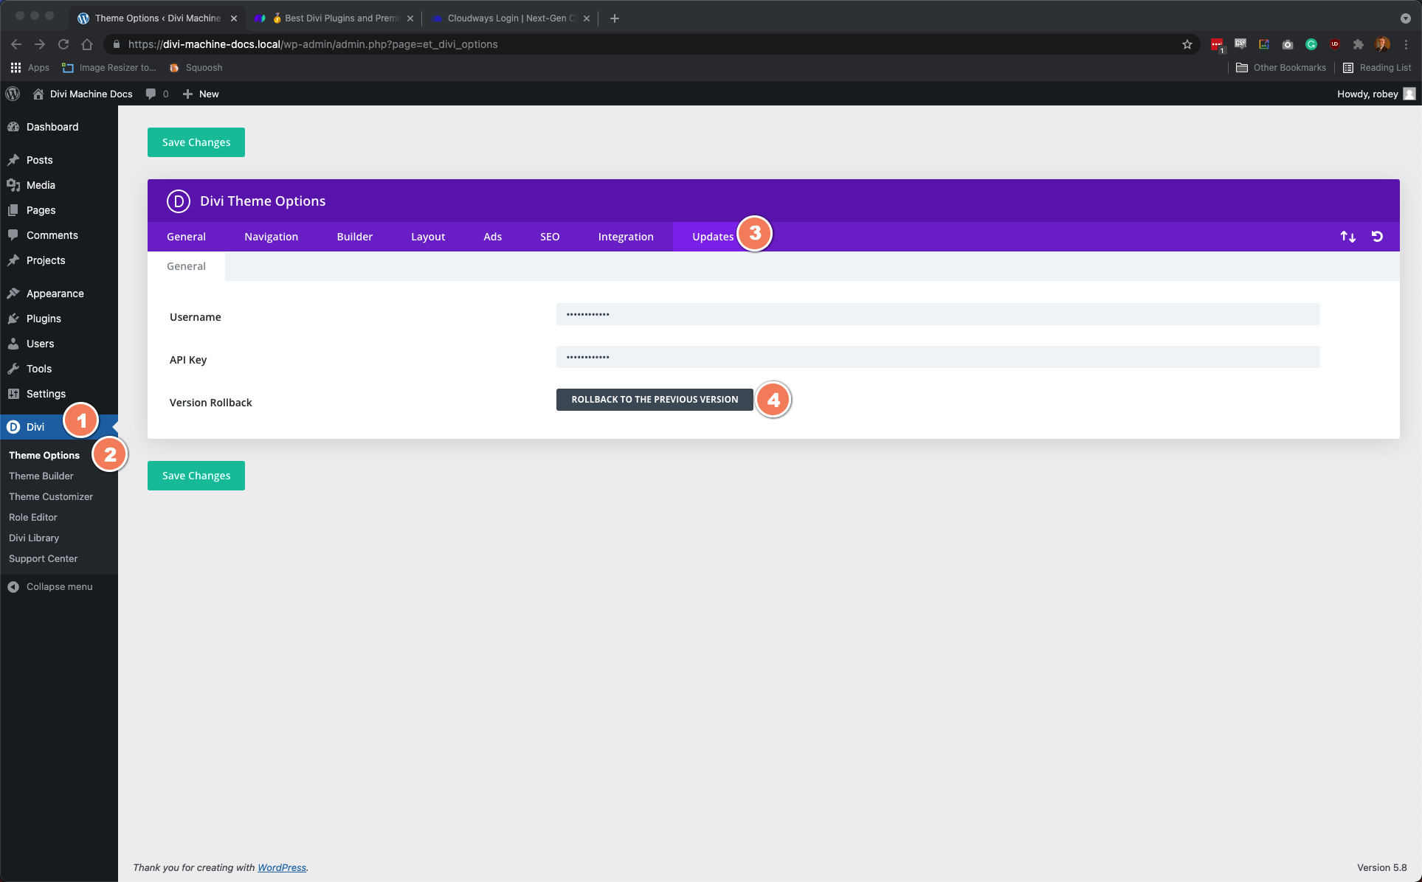The image size is (1422, 882).
Task: Close the Theme Options browser tab
Action: pyautogui.click(x=234, y=18)
